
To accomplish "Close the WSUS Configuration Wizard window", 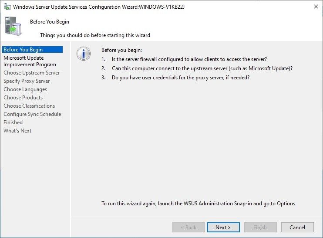I will click(x=316, y=7).
